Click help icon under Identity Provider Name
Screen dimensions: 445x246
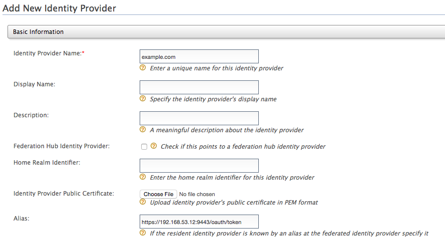point(143,68)
